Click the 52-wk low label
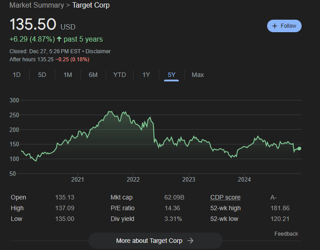 [224, 219]
